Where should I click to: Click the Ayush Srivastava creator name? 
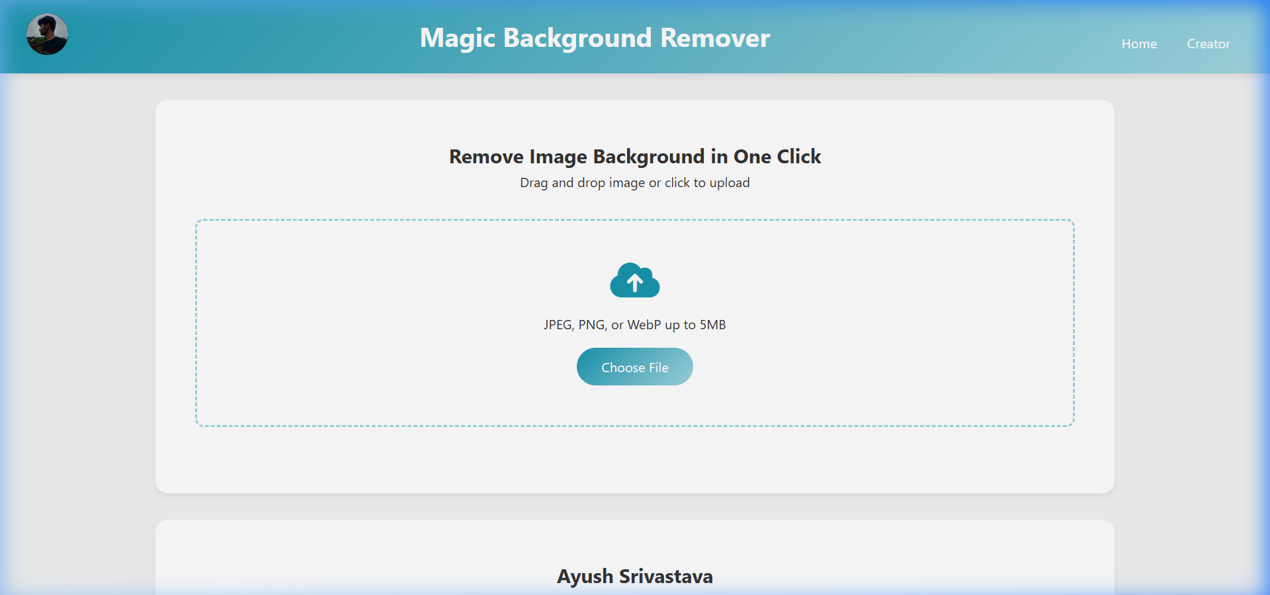[634, 576]
